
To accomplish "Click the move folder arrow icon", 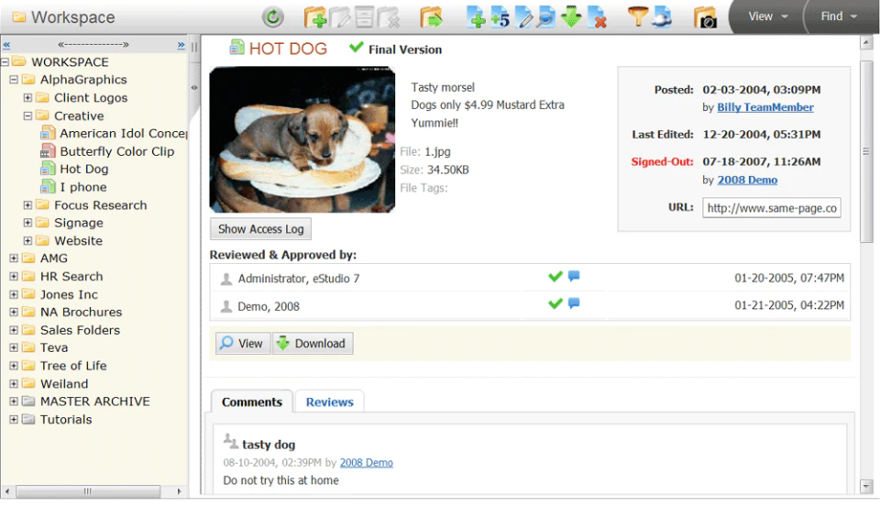I will pos(431,17).
